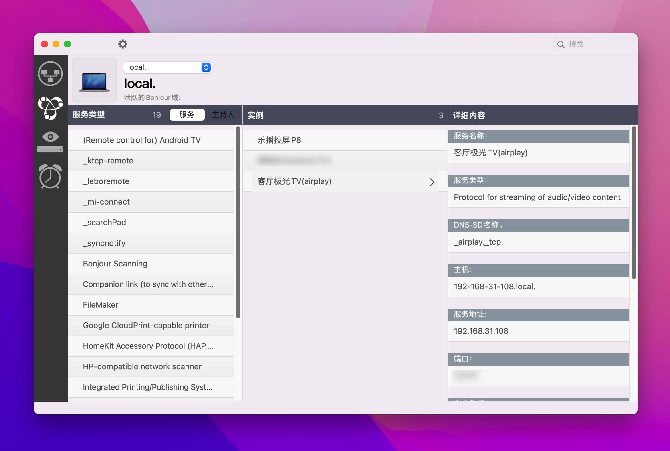This screenshot has height=451, width=670.
Task: Select the _ktcp-remote service type
Action: pos(151,161)
